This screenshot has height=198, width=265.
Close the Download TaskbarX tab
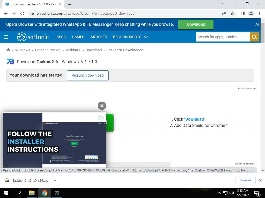(x=60, y=4)
